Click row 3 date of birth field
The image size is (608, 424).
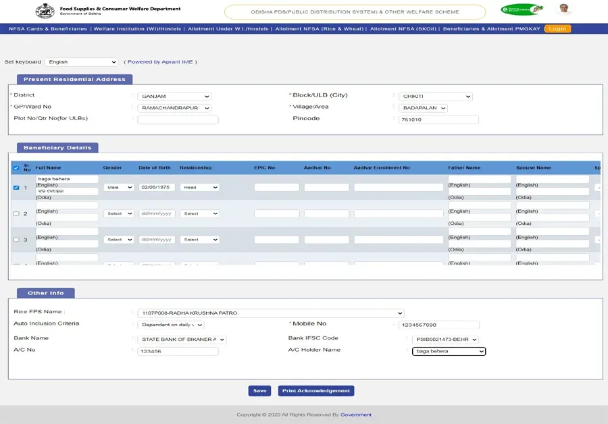(x=157, y=240)
